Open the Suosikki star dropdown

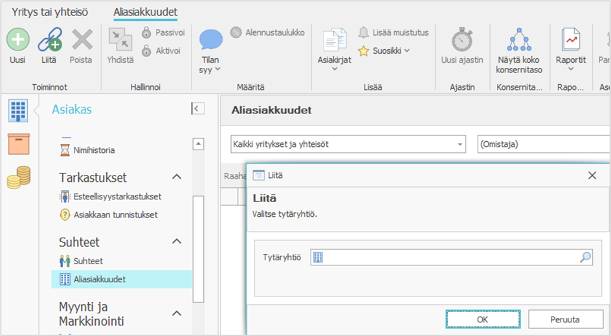[384, 50]
